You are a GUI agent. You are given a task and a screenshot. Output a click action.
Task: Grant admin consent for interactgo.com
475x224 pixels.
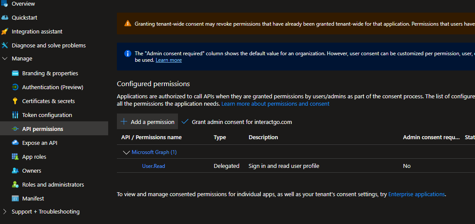[236, 122]
